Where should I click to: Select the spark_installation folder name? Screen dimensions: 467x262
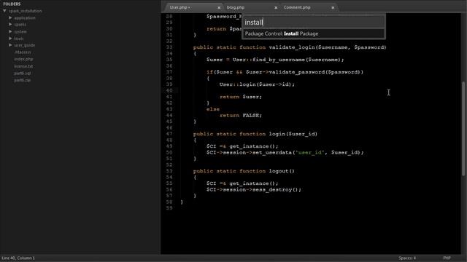(26, 11)
